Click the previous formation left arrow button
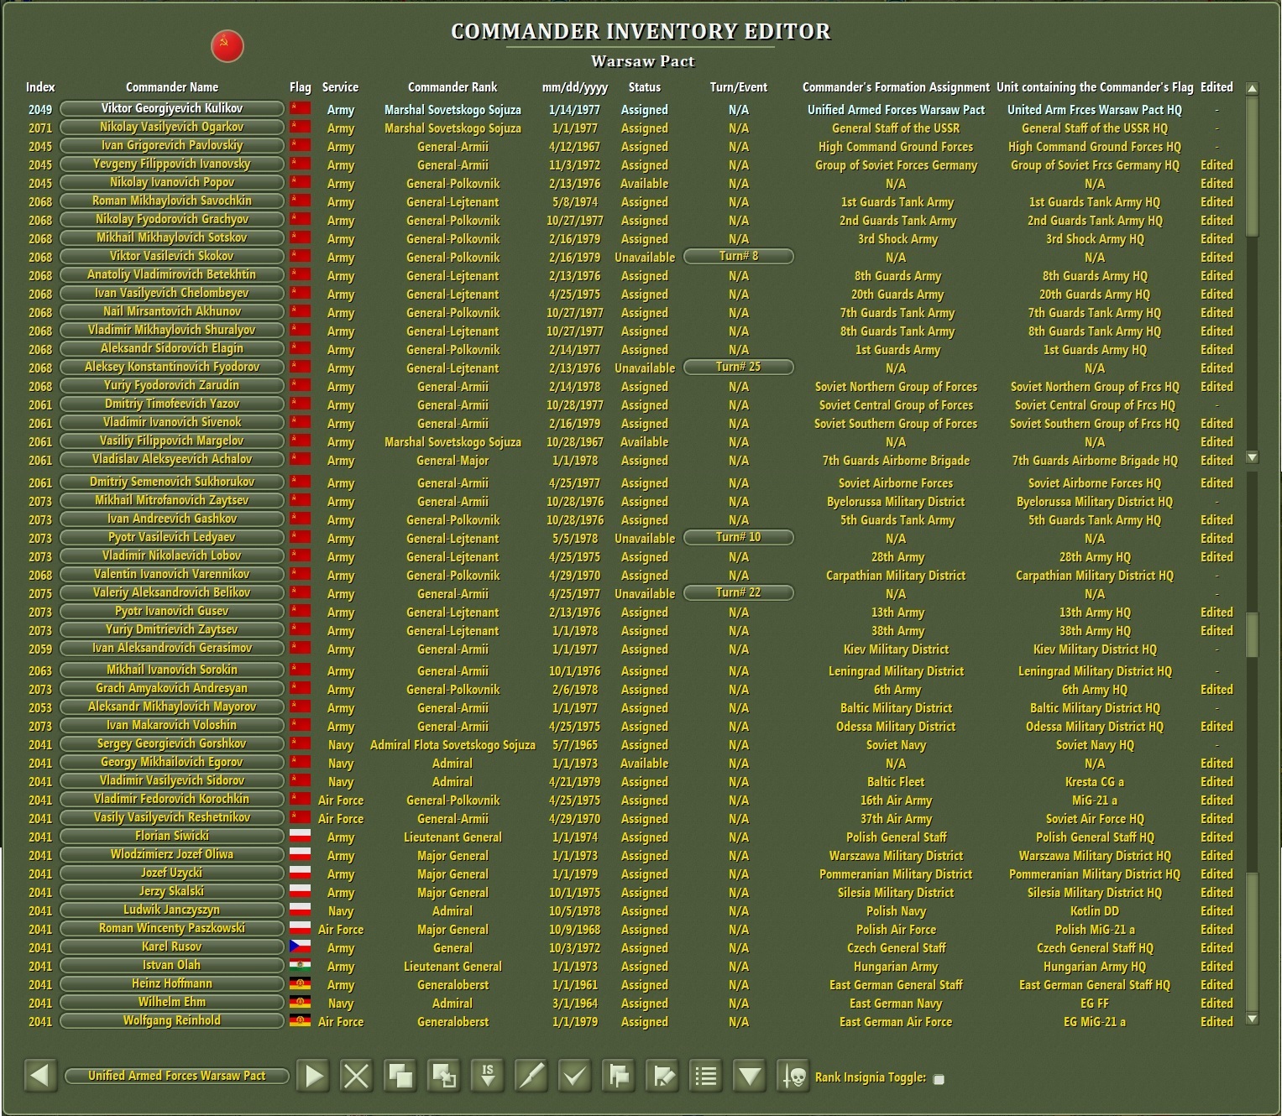This screenshot has height=1116, width=1282. coord(40,1076)
